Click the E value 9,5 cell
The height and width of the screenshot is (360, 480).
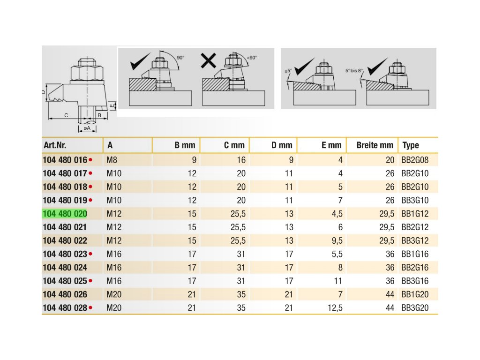[337, 240]
